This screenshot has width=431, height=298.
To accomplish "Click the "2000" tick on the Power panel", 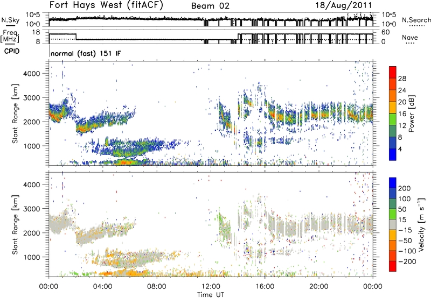I will click(31, 122).
